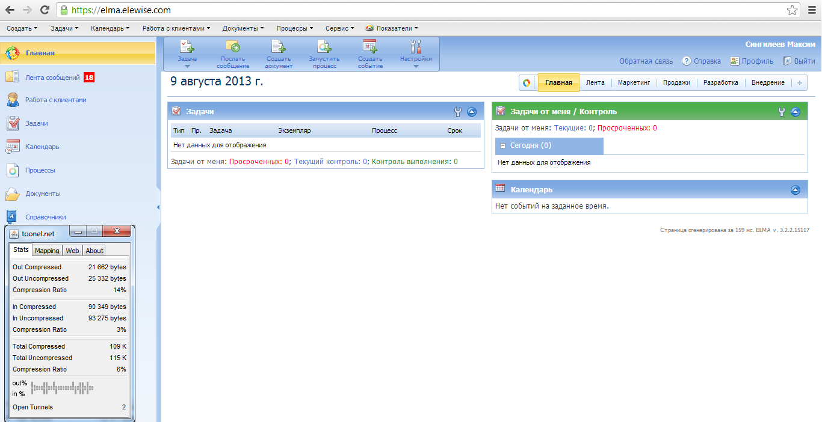This screenshot has height=422, width=822.
Task: Open the Chrome hamburger menu
Action: [x=811, y=10]
